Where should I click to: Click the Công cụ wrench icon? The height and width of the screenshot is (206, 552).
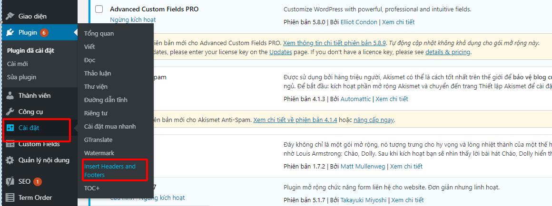pyautogui.click(x=10, y=112)
